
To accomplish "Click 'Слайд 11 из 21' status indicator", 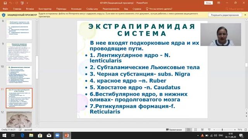I will tap(9, 130).
